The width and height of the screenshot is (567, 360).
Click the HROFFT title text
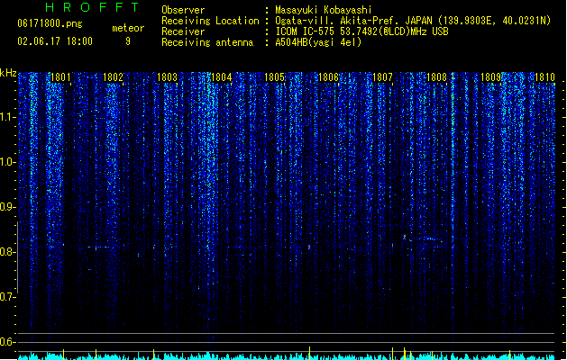click(93, 7)
